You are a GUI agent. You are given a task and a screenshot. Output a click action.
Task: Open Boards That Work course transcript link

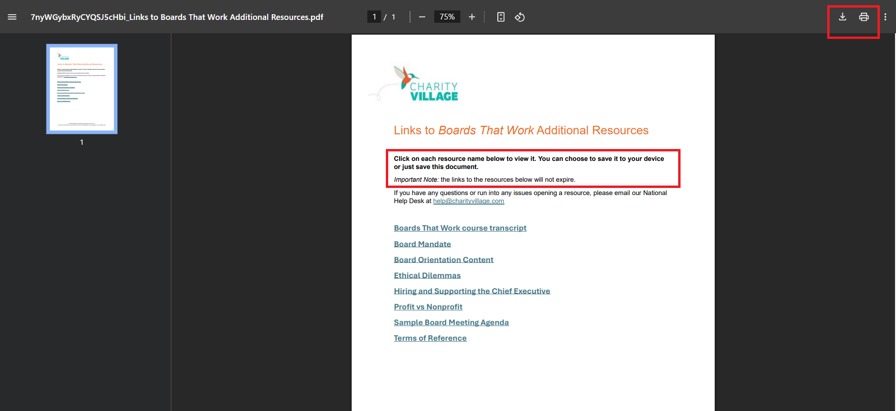pyautogui.click(x=460, y=228)
